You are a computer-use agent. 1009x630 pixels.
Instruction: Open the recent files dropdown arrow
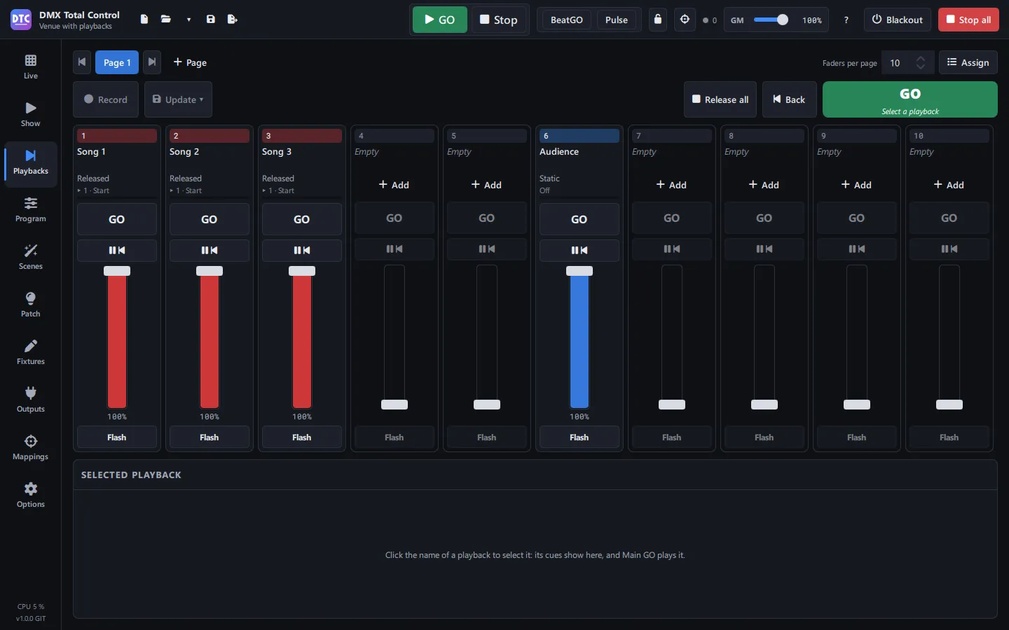point(188,20)
